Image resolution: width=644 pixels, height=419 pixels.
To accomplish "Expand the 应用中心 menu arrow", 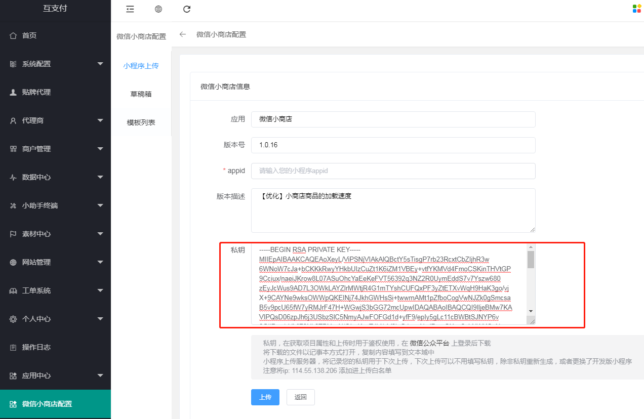I will [x=100, y=375].
